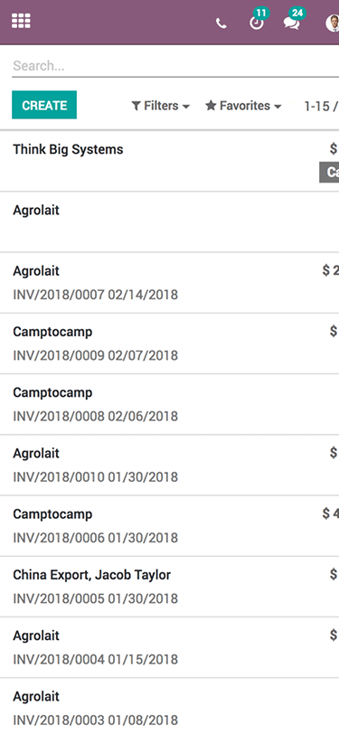Open China Export, Jacob Taylor invoice
Image resolution: width=339 pixels, height=734 pixels.
pos(170,587)
